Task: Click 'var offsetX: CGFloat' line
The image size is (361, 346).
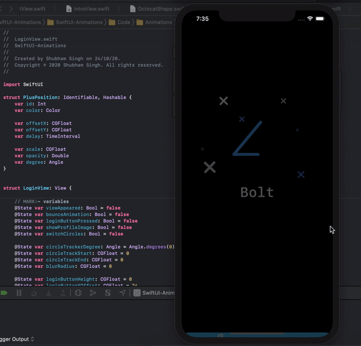Action: click(x=43, y=123)
